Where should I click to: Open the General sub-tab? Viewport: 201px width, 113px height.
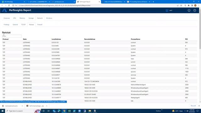[15, 24]
